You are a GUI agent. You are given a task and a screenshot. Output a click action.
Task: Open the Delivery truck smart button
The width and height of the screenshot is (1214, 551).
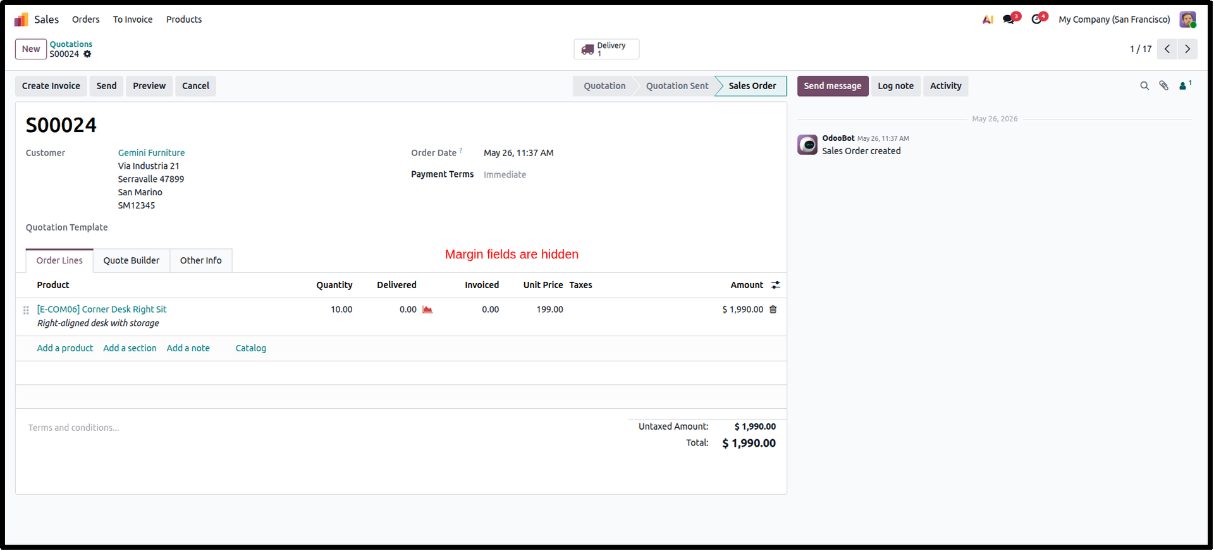pyautogui.click(x=606, y=49)
